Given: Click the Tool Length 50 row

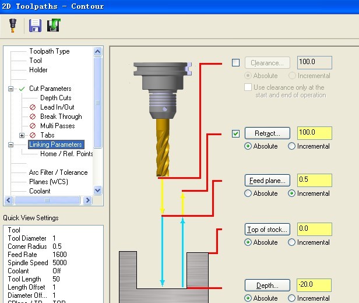Looking at the screenshot, I should [34, 279].
